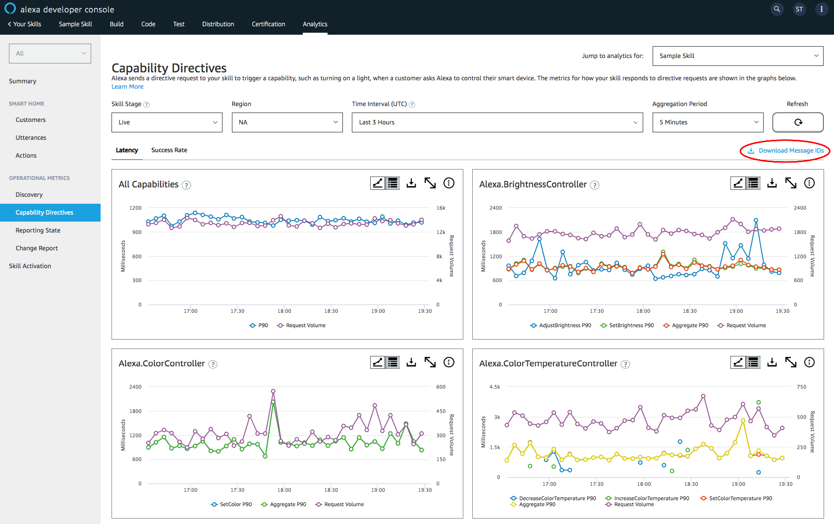Click the Download Message IDs link
The width and height of the screenshot is (834, 524).
pyautogui.click(x=790, y=151)
